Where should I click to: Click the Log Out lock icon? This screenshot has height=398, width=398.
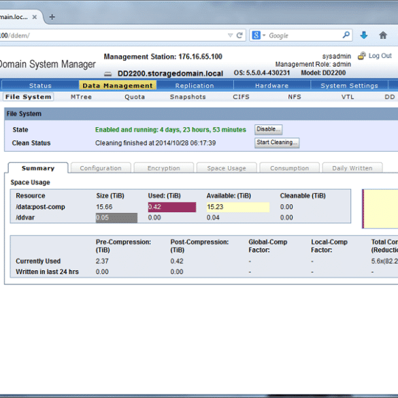pos(362,56)
